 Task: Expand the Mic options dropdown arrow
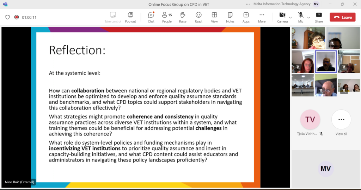click(309, 17)
